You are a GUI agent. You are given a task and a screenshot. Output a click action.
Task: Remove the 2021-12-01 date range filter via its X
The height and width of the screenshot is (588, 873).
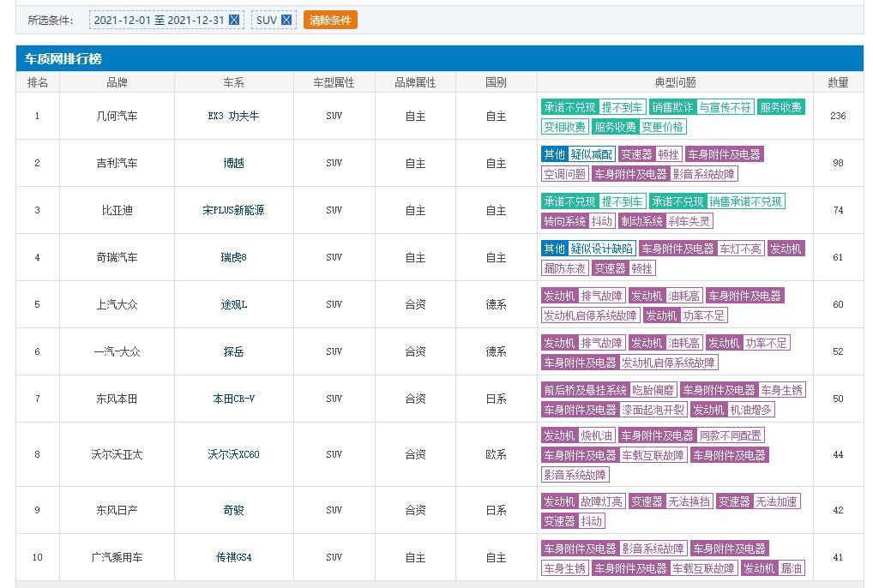[234, 20]
